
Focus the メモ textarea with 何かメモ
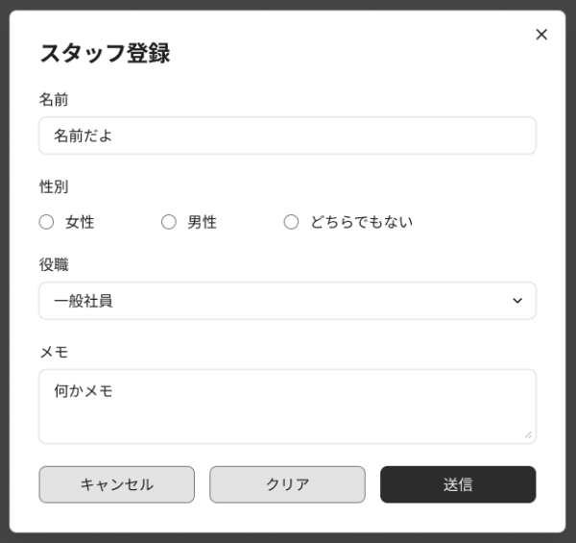point(287,406)
